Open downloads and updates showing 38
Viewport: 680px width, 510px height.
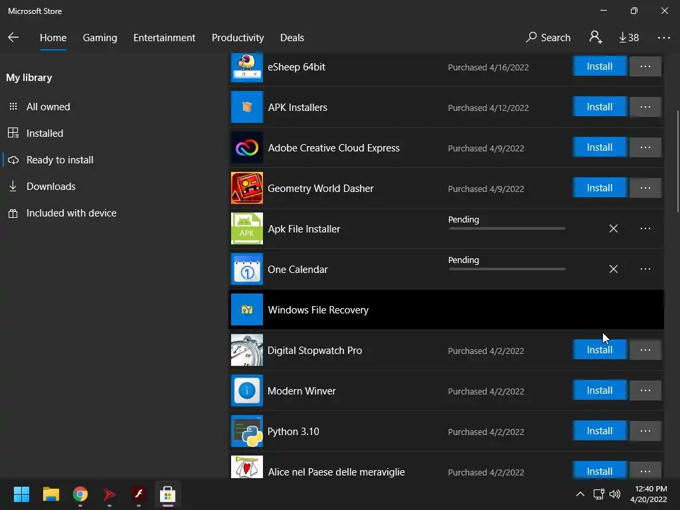(x=628, y=38)
